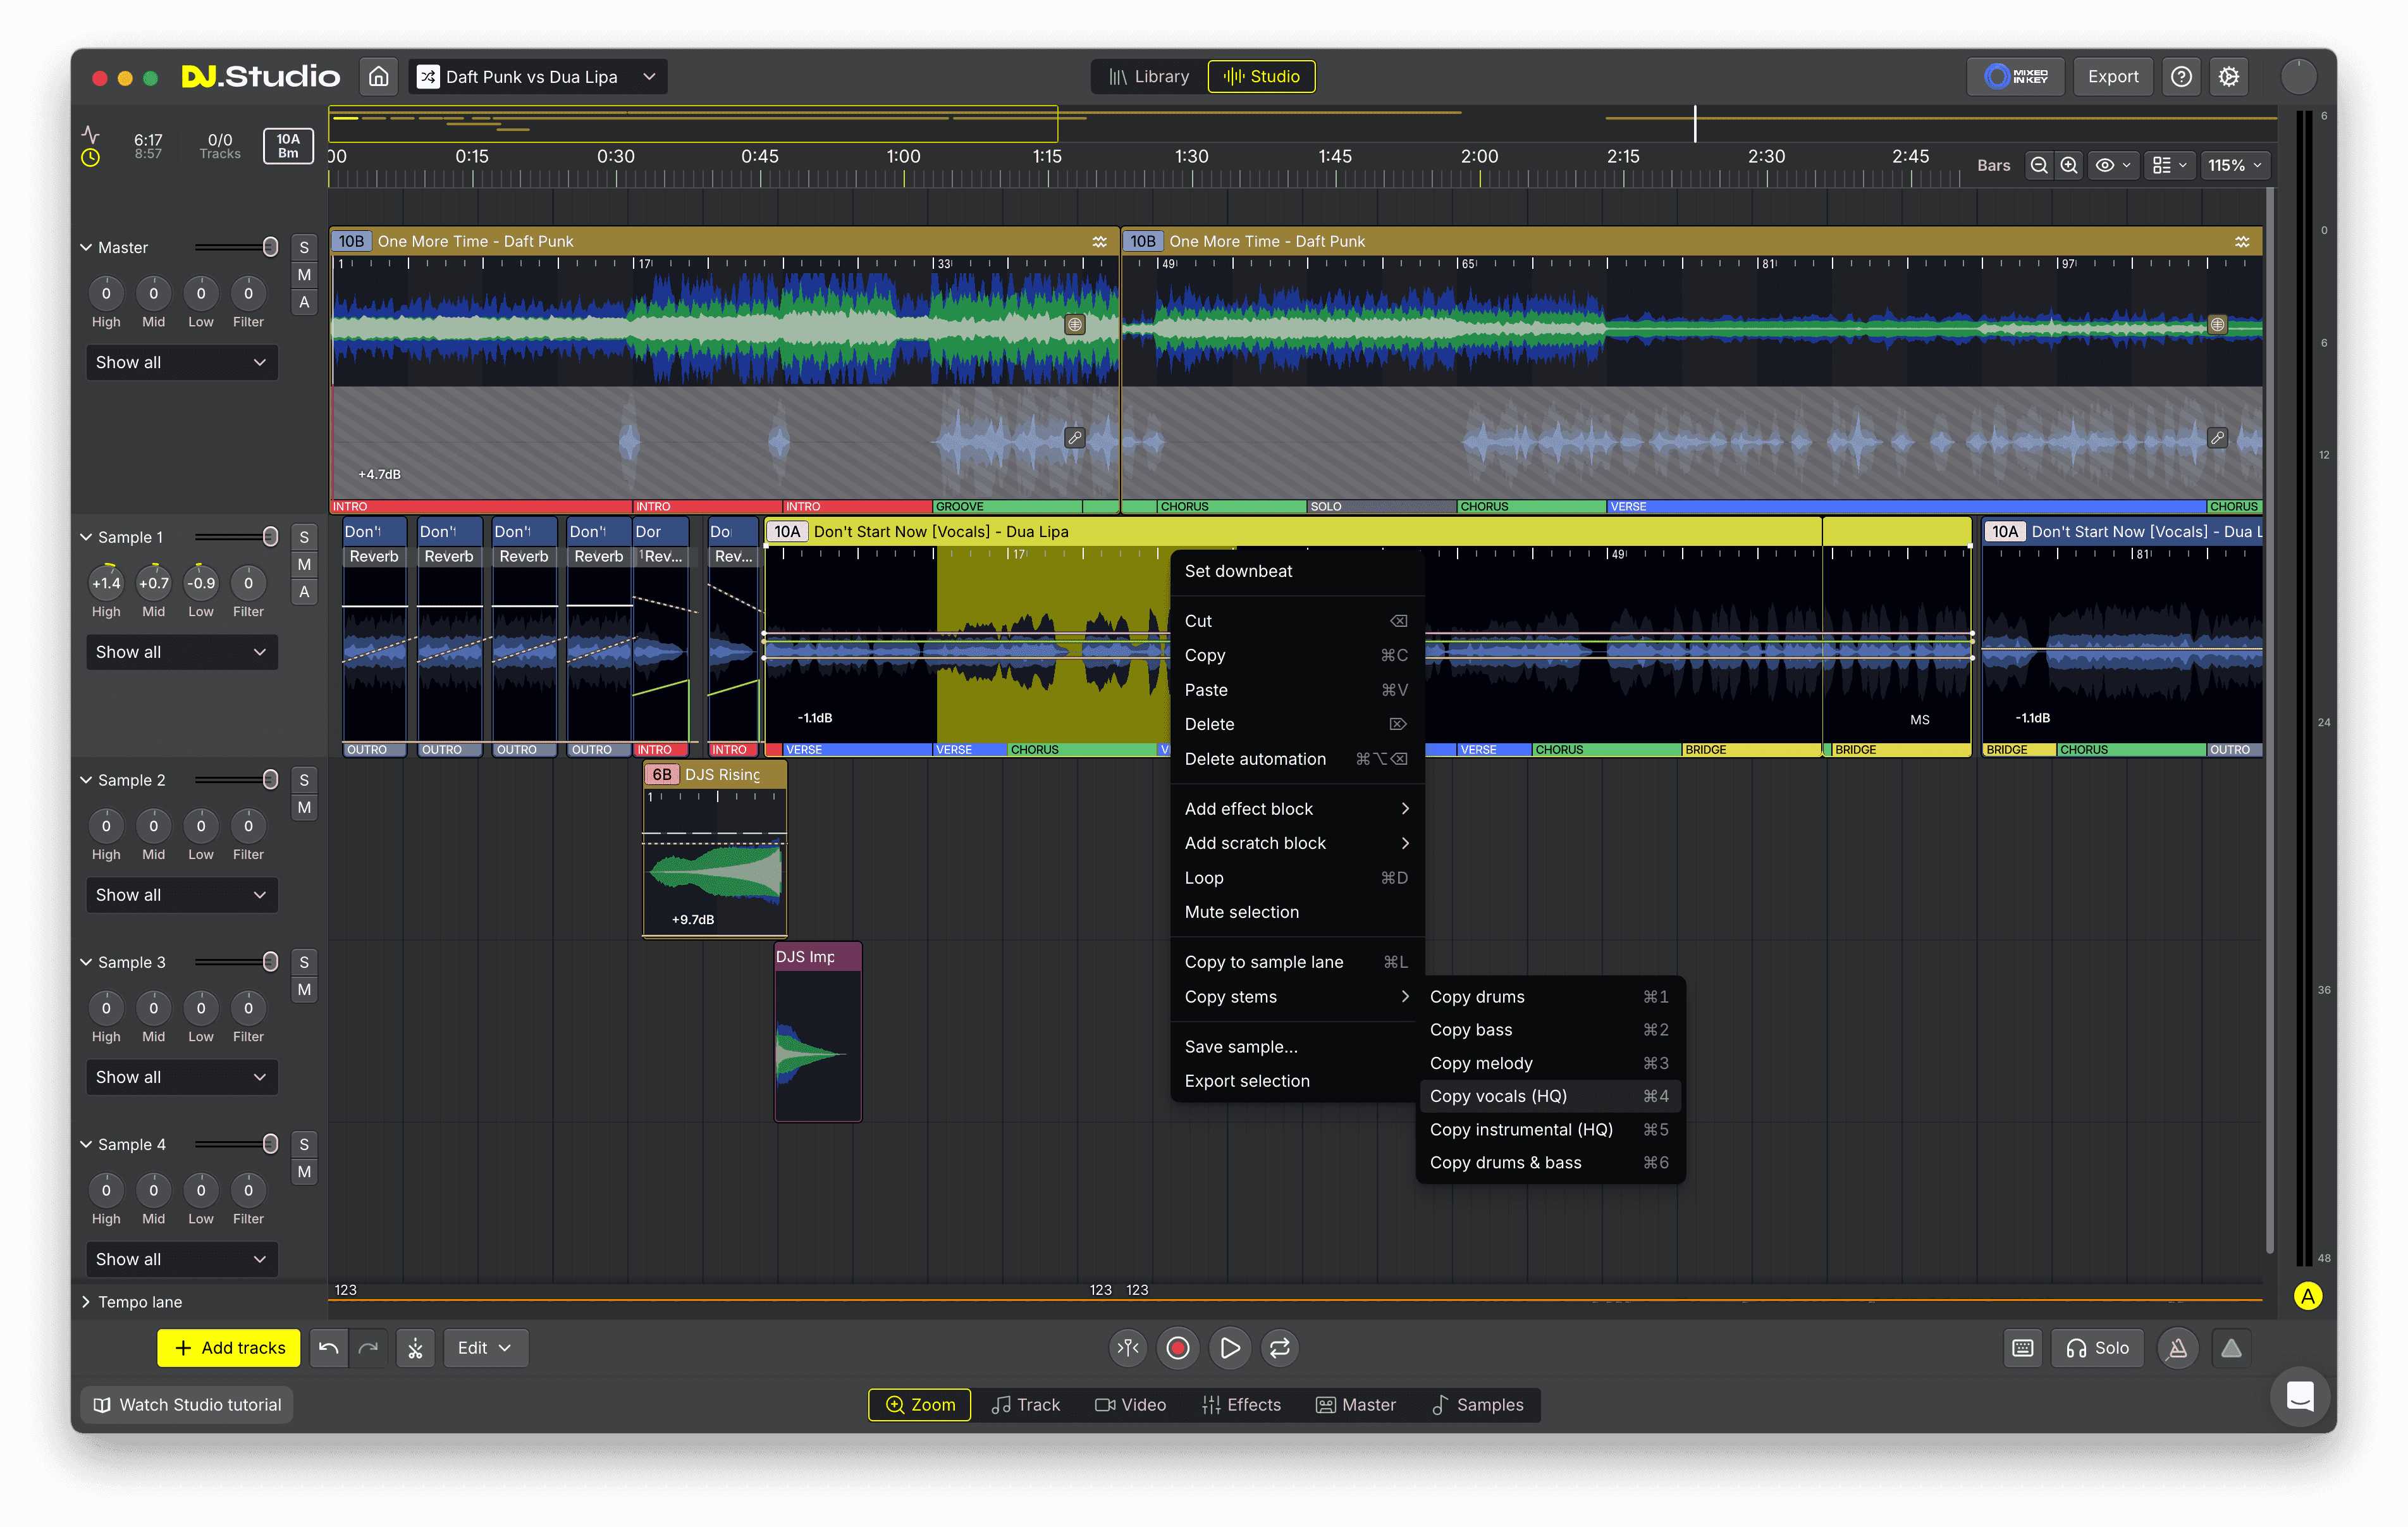Switch to the Library tab
Screen dimensions: 2408x1527
[x=1148, y=76]
